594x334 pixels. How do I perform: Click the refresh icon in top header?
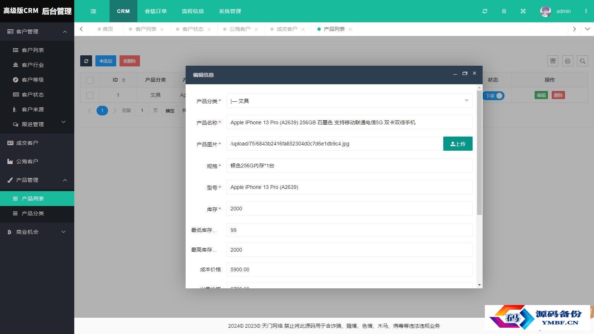[x=485, y=11]
